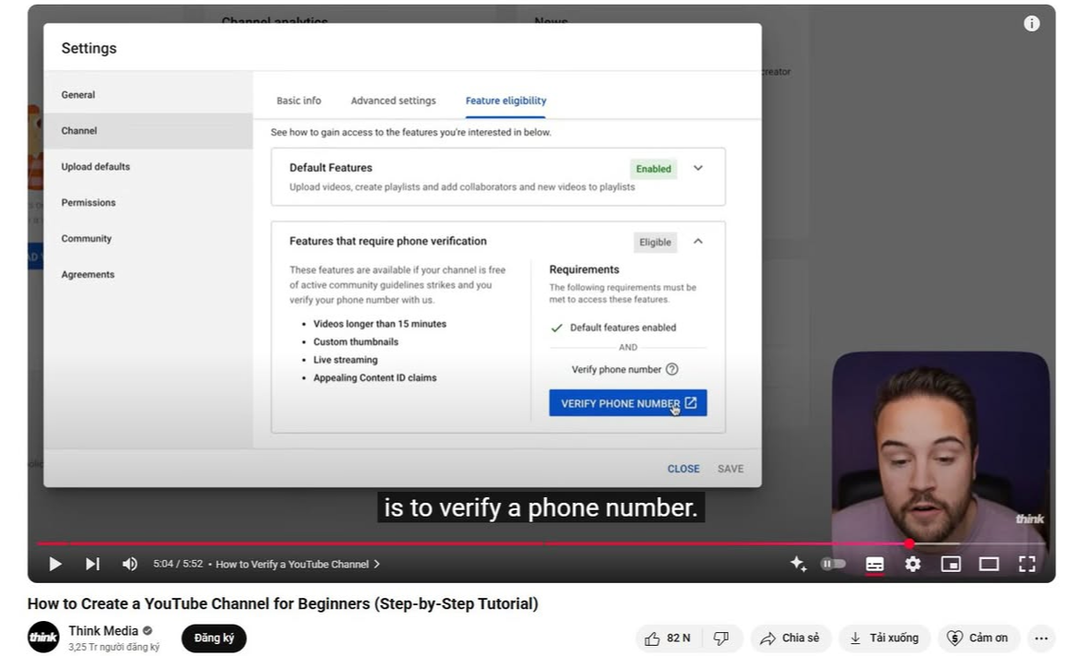Viewport: 1070px width, 656px height.
Task: Click the video info icon
Action: [x=1031, y=24]
